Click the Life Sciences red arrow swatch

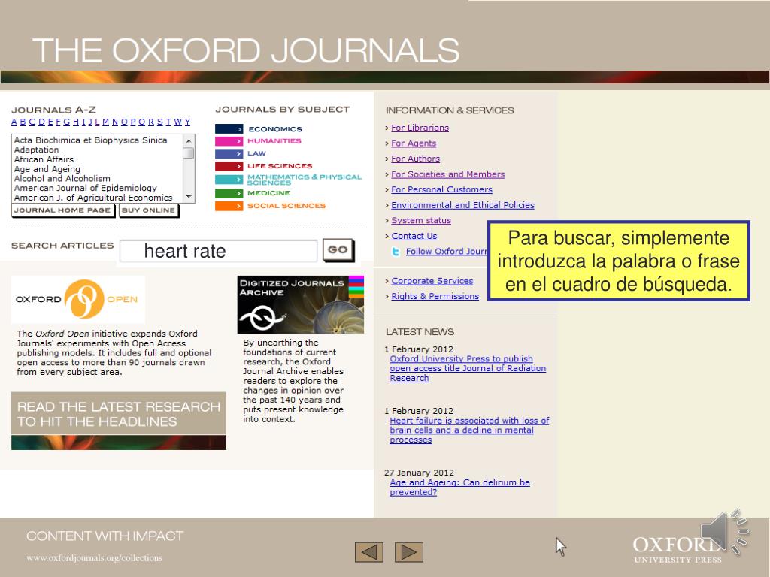pyautogui.click(x=229, y=166)
